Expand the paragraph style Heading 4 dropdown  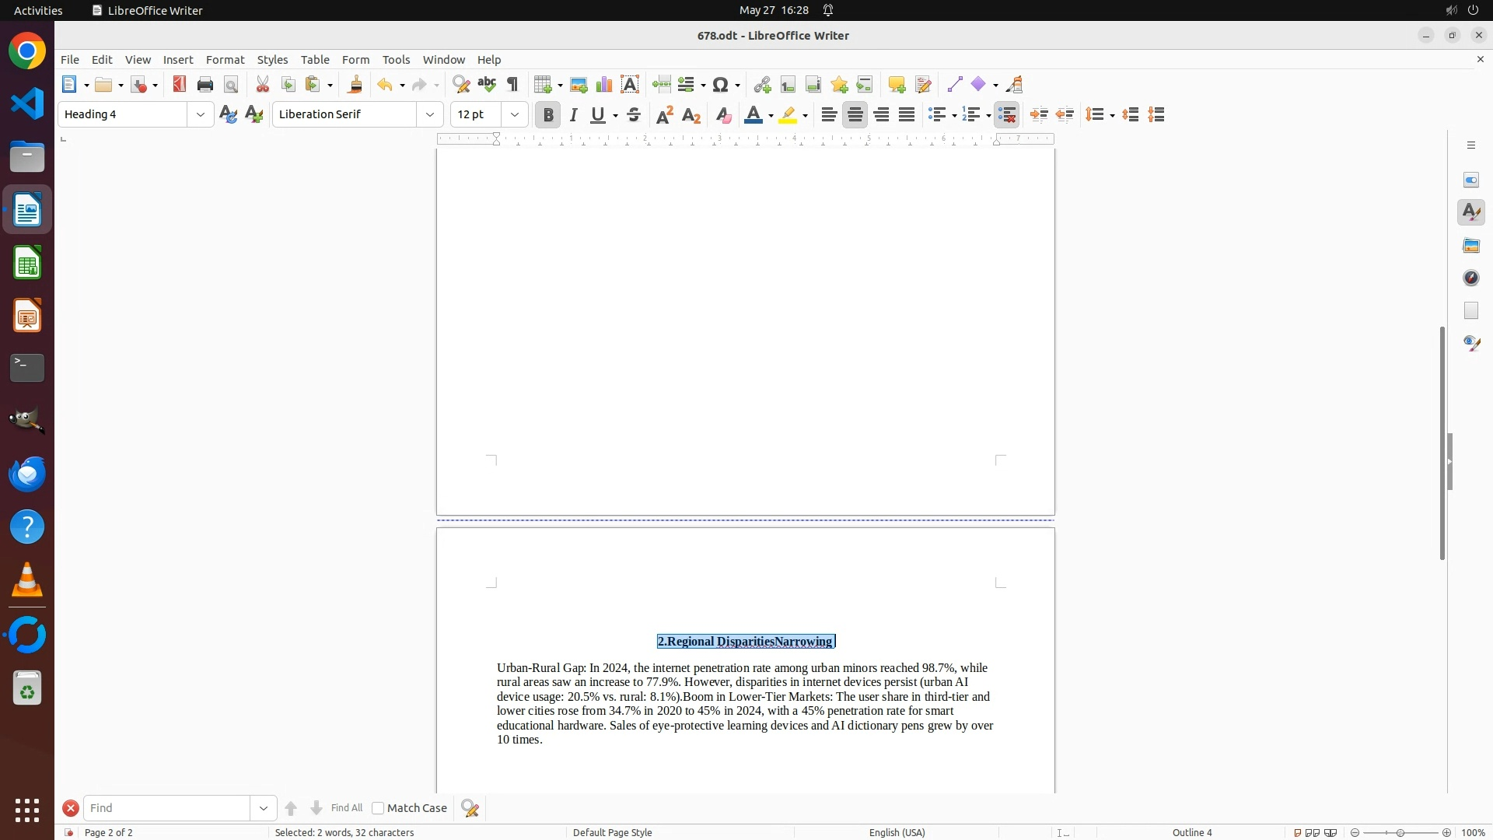pyautogui.click(x=201, y=114)
